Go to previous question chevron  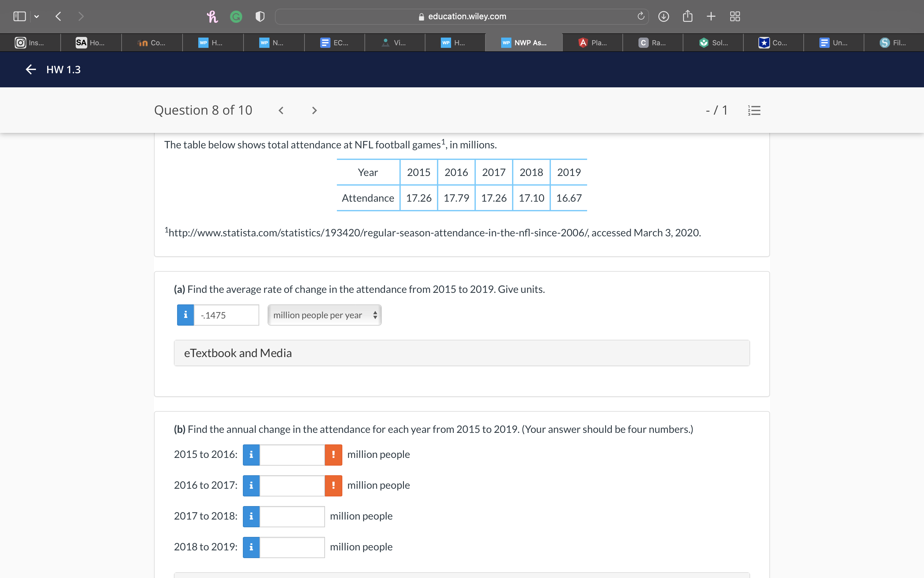pyautogui.click(x=281, y=110)
